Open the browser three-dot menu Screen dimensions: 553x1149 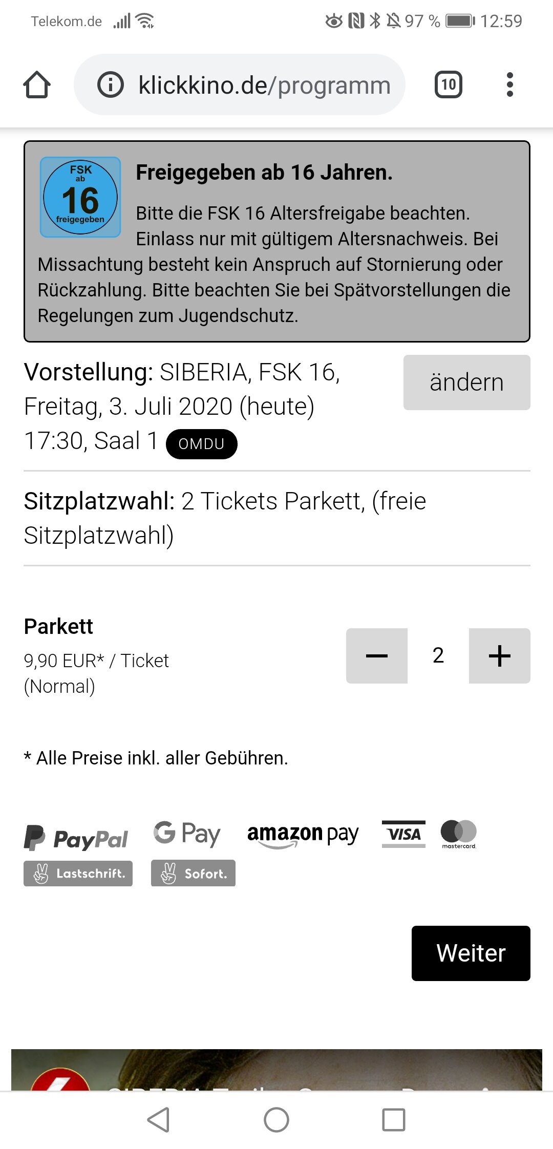click(x=509, y=85)
